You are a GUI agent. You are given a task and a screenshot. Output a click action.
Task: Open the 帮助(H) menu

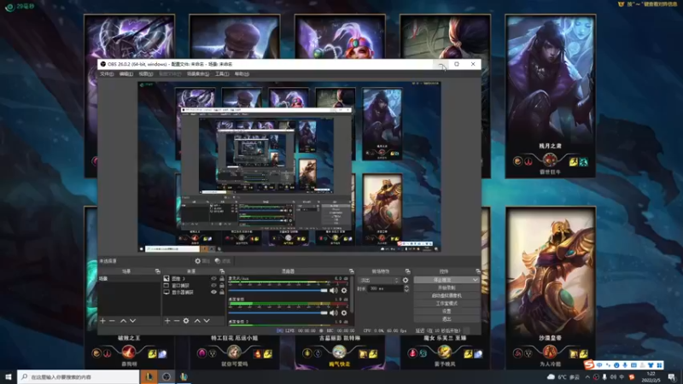[x=242, y=74]
